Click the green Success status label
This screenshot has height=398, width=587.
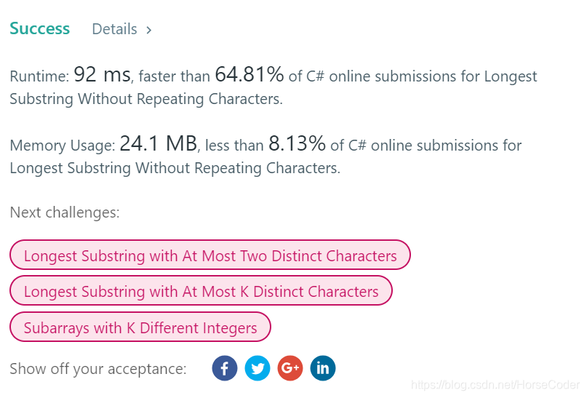pos(40,28)
